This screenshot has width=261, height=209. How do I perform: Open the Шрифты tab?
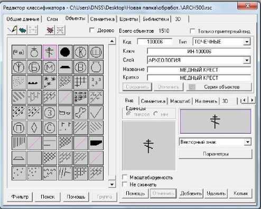coord(128,19)
